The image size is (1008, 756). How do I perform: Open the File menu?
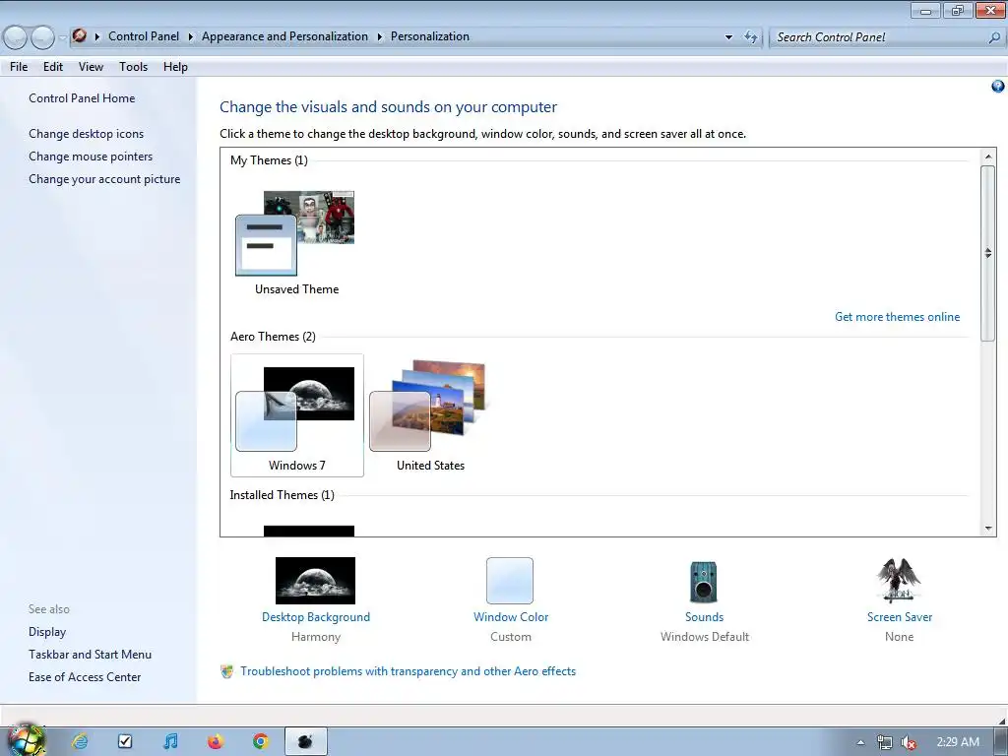point(19,67)
